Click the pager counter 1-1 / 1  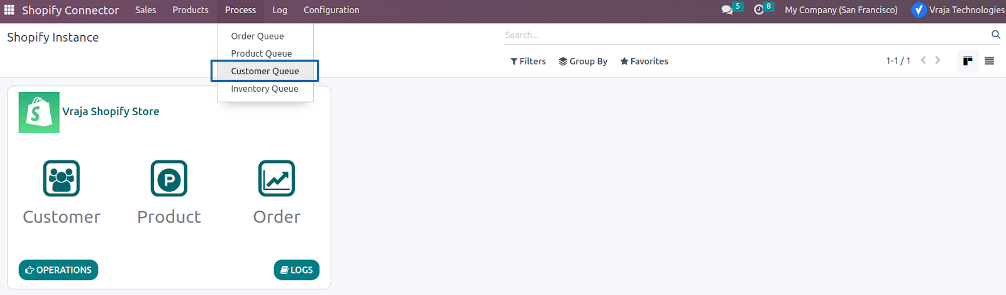point(898,61)
